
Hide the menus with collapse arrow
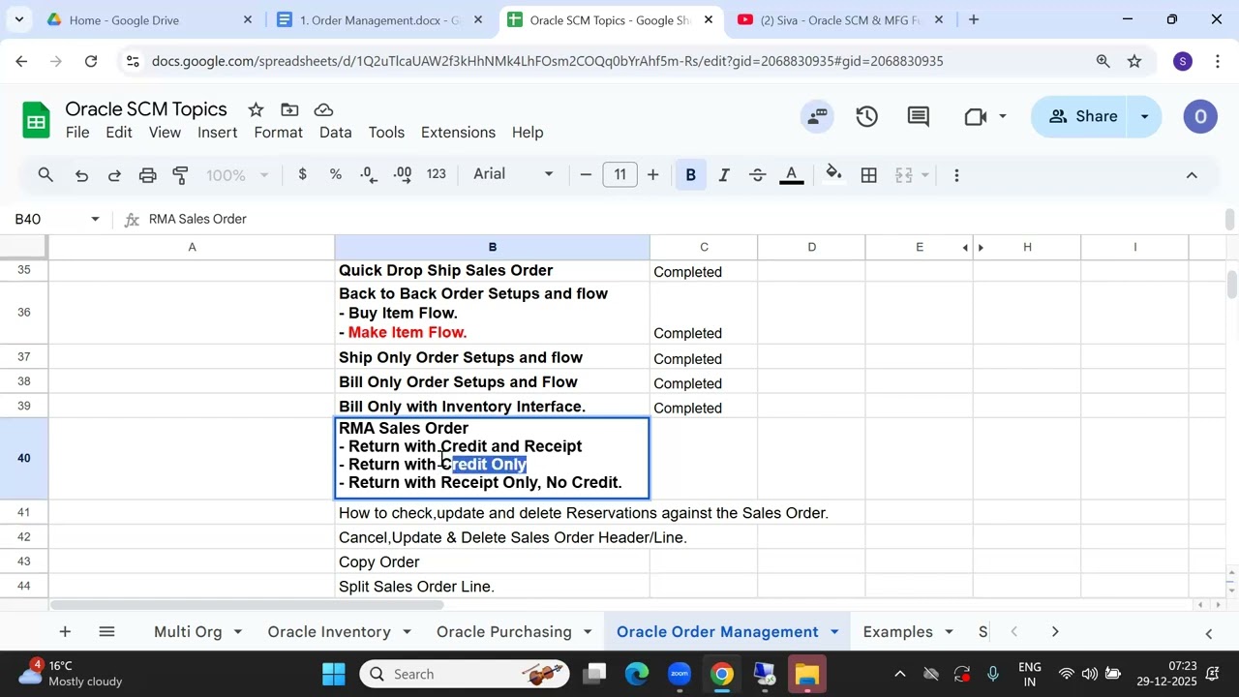pyautogui.click(x=1192, y=175)
